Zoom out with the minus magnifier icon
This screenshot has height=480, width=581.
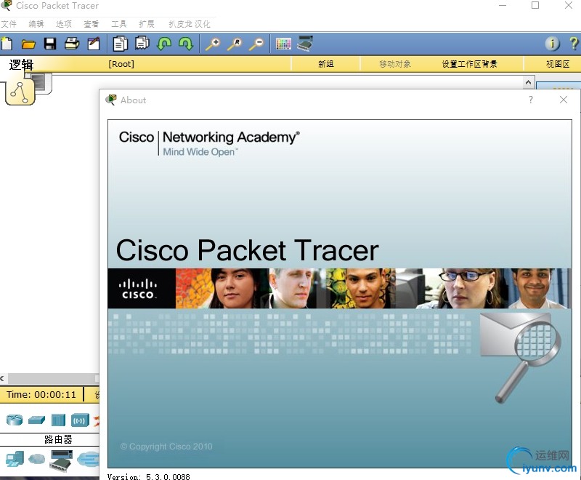pos(257,44)
